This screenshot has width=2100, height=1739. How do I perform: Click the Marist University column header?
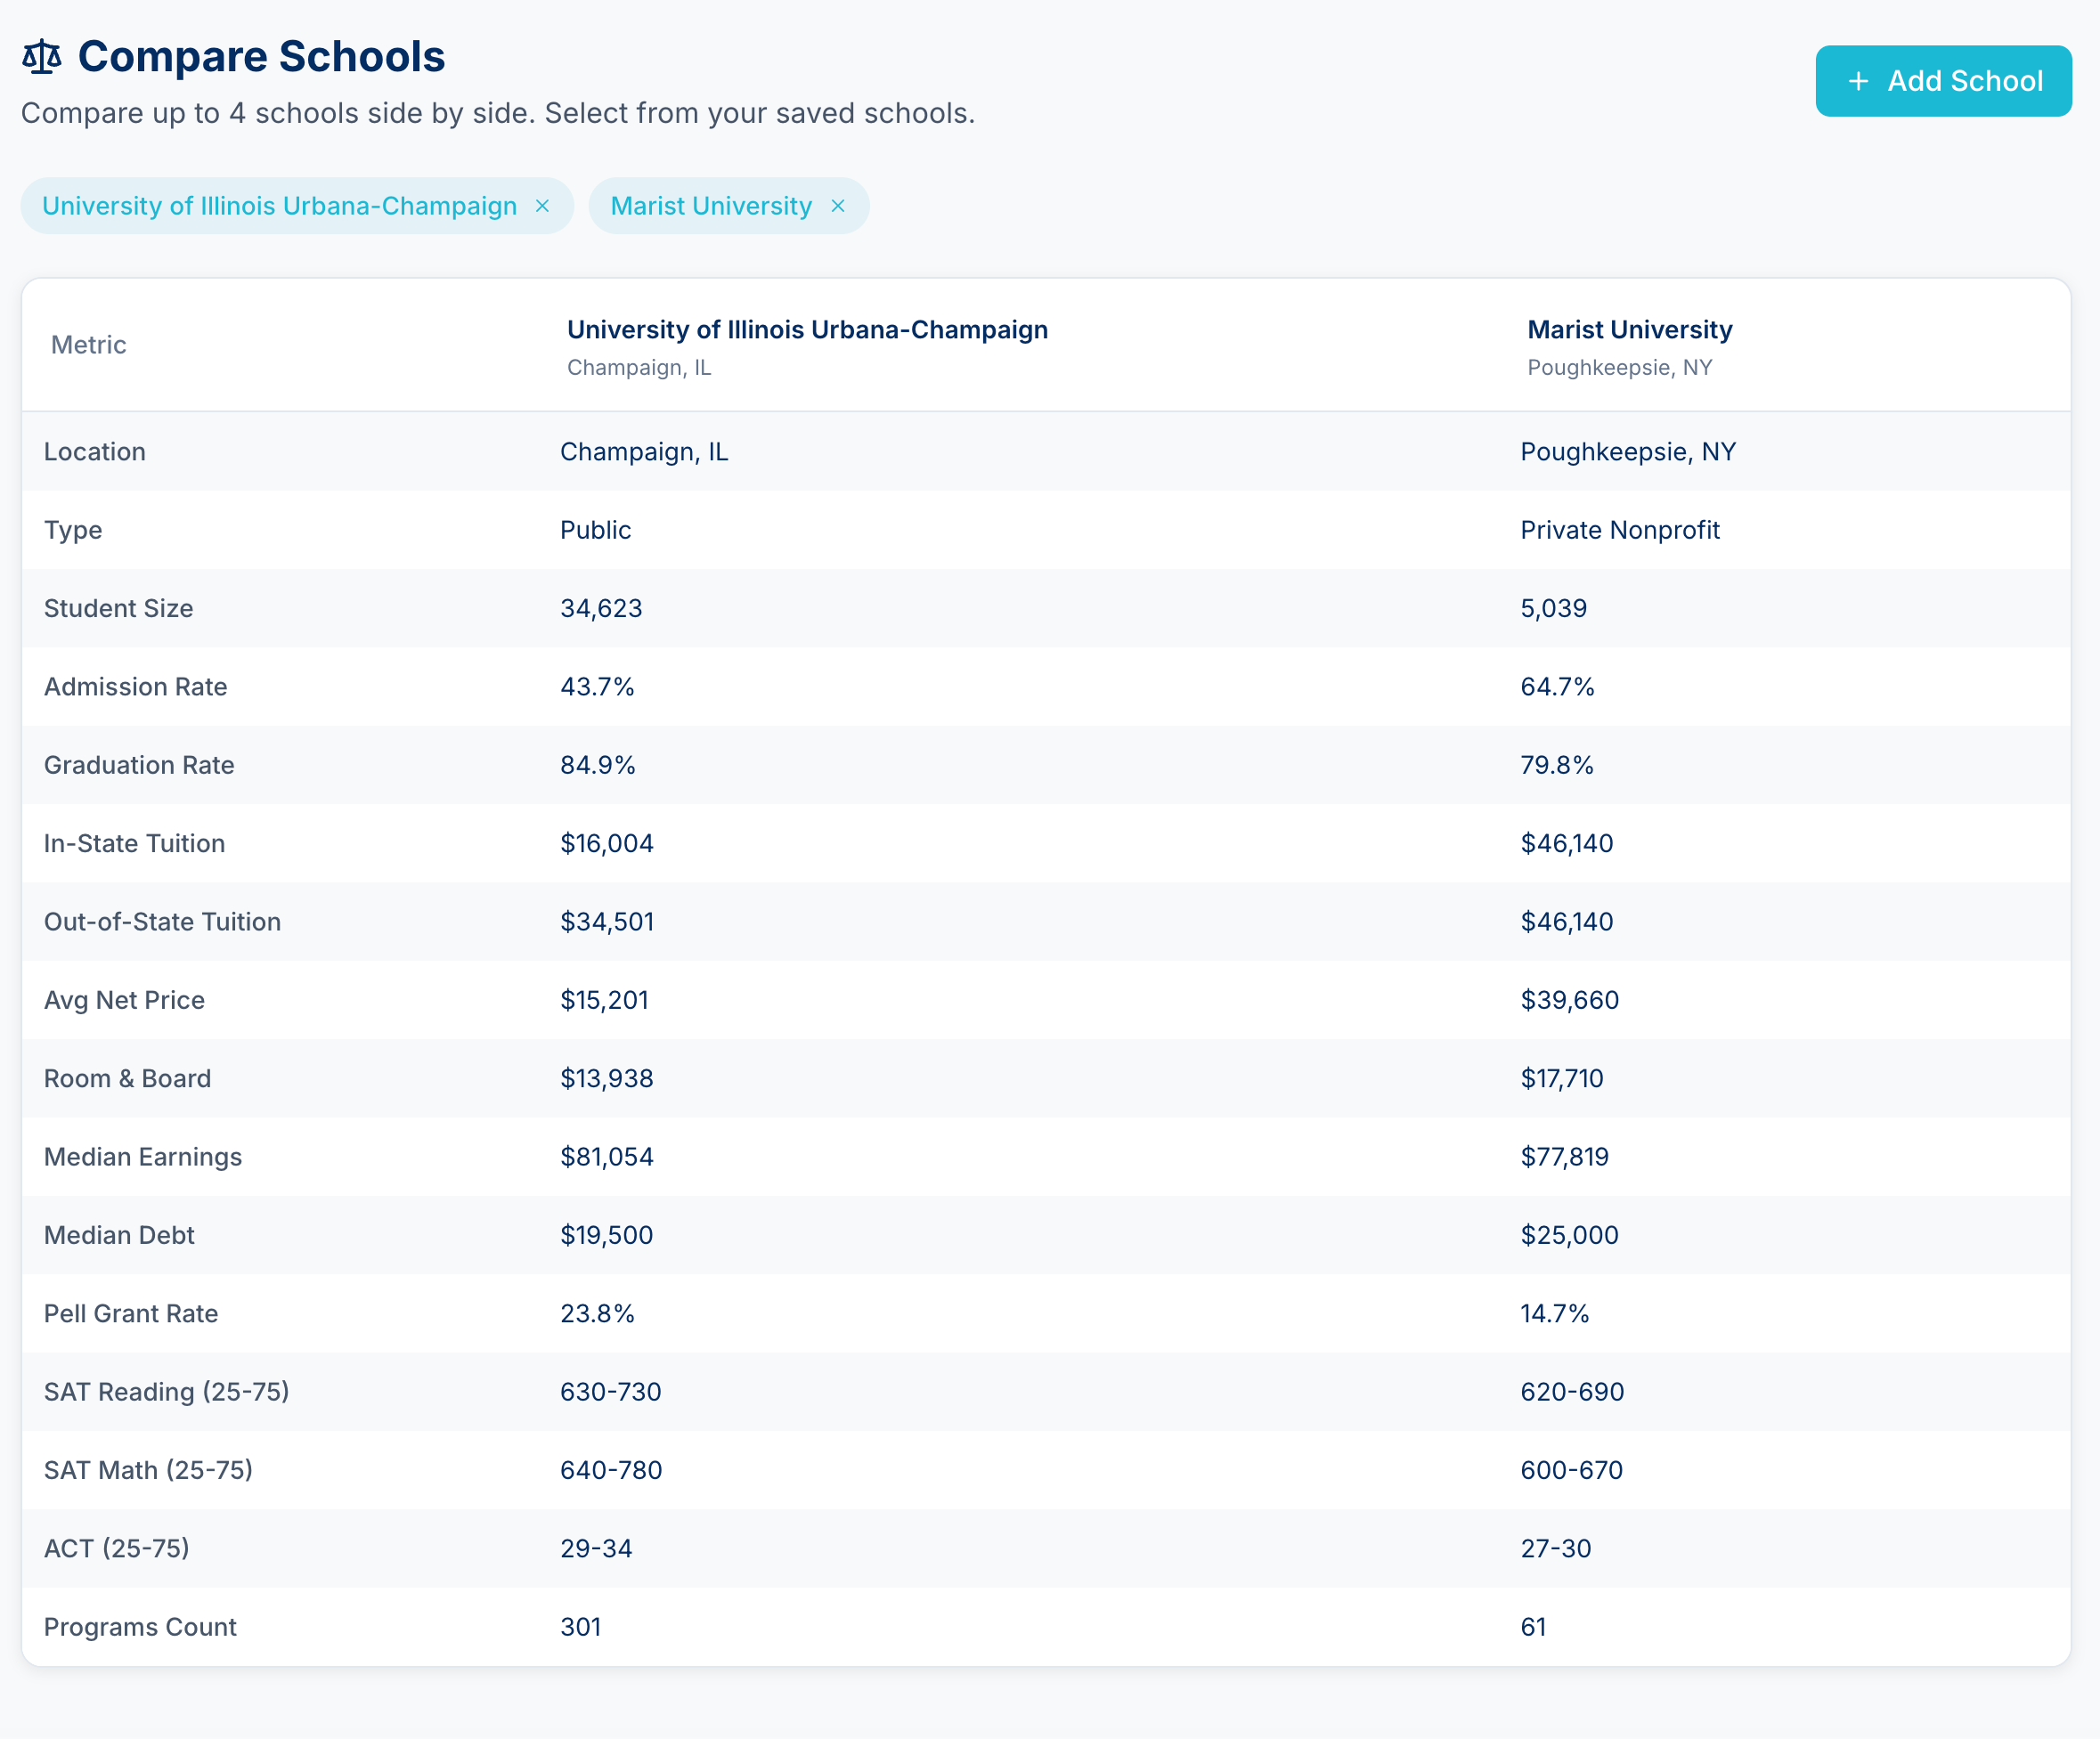(1629, 329)
